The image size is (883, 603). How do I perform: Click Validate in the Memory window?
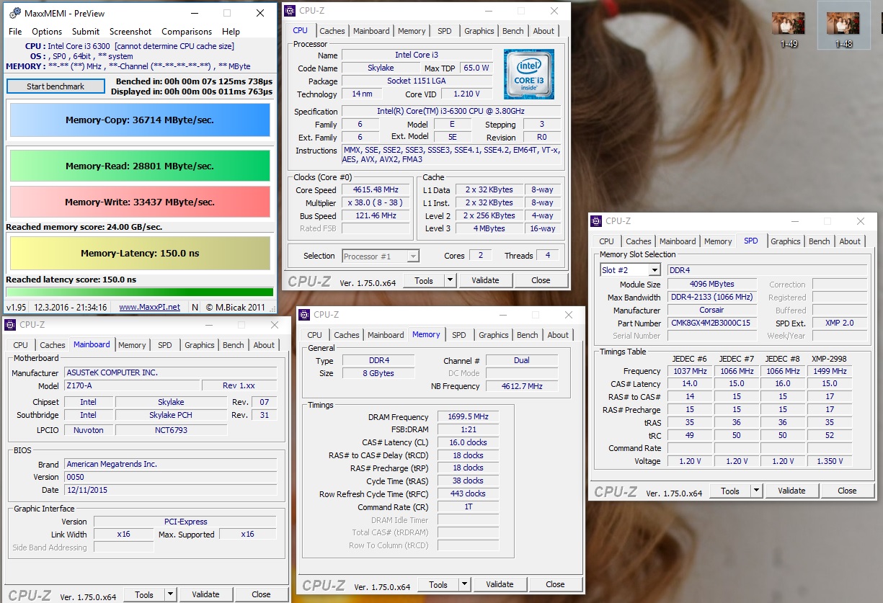(x=500, y=584)
